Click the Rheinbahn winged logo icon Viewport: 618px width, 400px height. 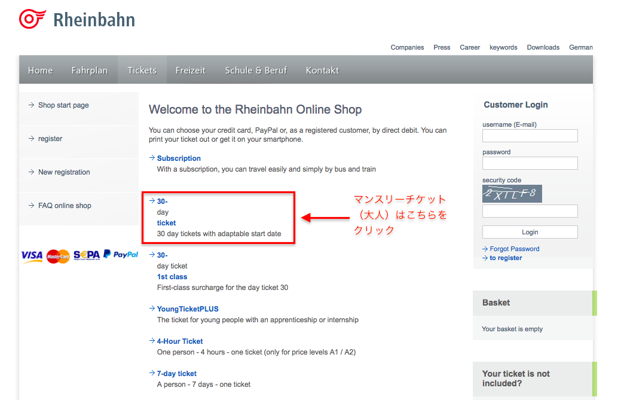[33, 19]
